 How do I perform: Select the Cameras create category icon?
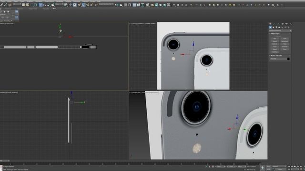(x=279, y=28)
